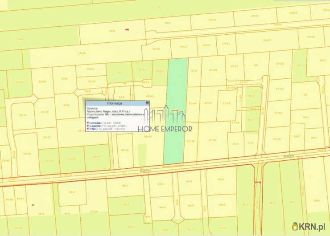330x236 pixels.
Task: Click the red MU zone label
Action: click(127, 30)
